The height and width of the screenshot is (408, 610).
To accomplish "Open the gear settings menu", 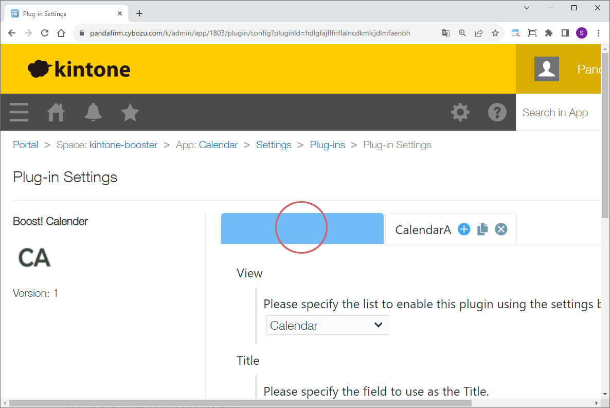I will (x=460, y=112).
